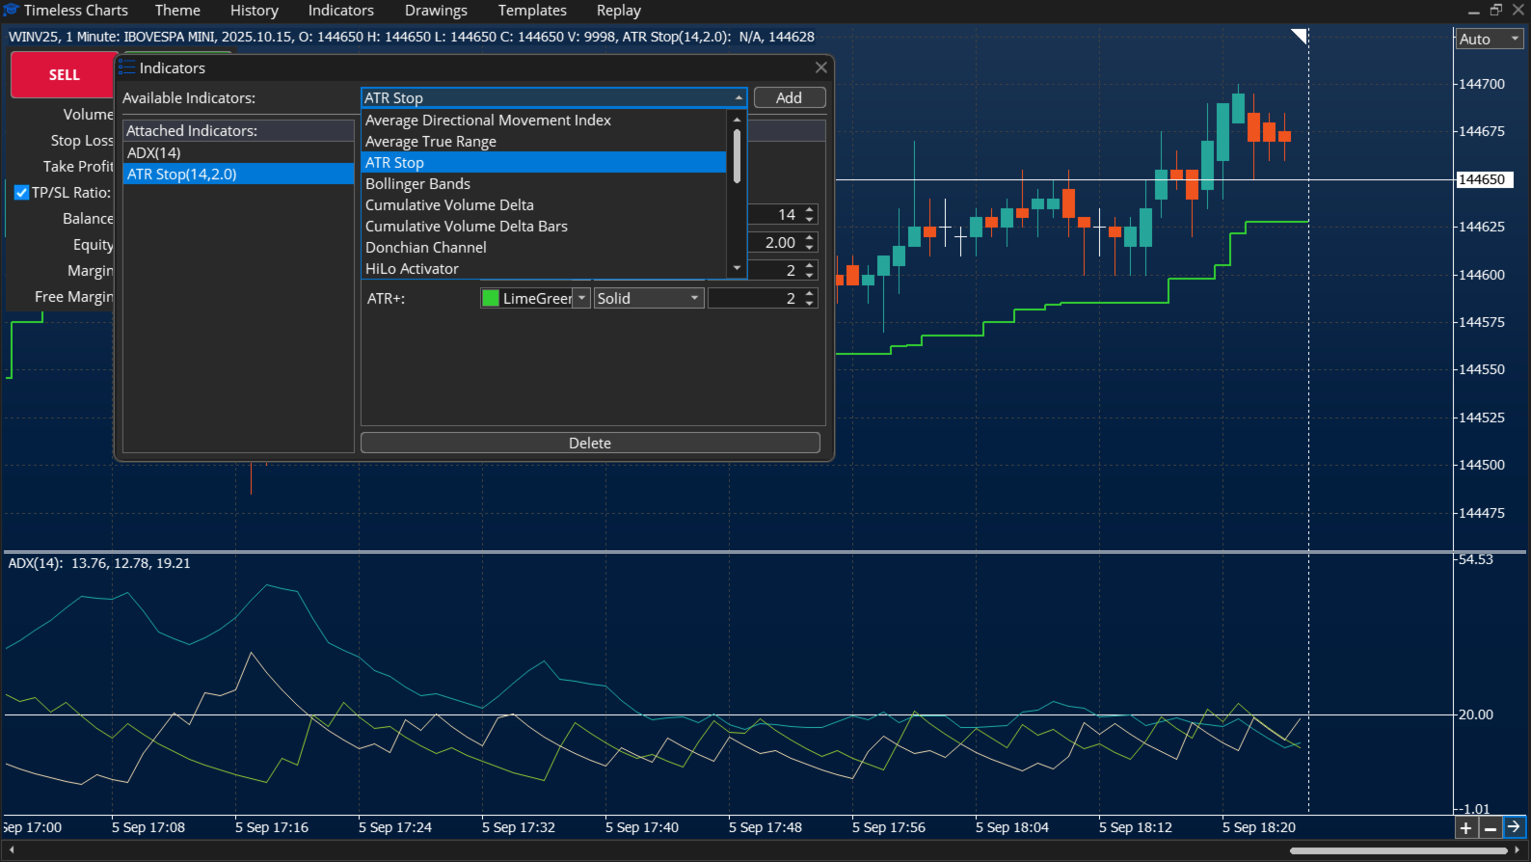Click the Add indicator button
Screen dimensions: 1531x862
pos(790,97)
